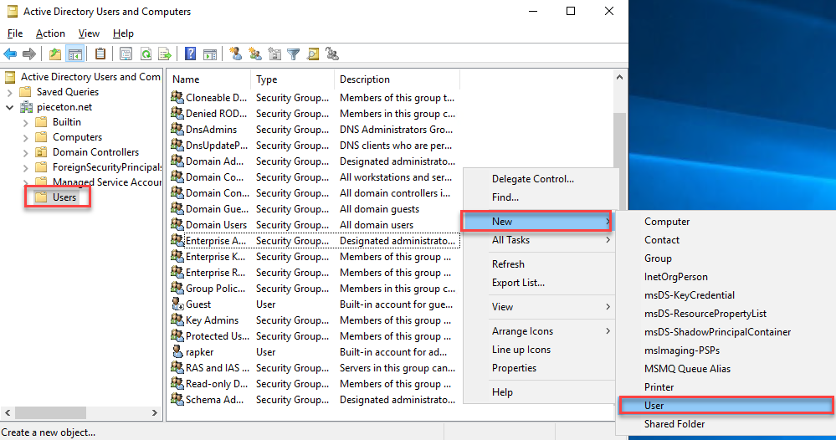The image size is (836, 440).
Task: Click the green Refresh toolbar icon
Action: (146, 54)
